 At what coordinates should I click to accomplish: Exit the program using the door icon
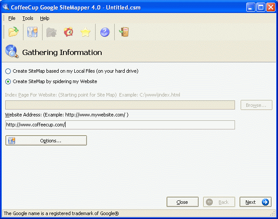pyautogui.click(x=124, y=32)
